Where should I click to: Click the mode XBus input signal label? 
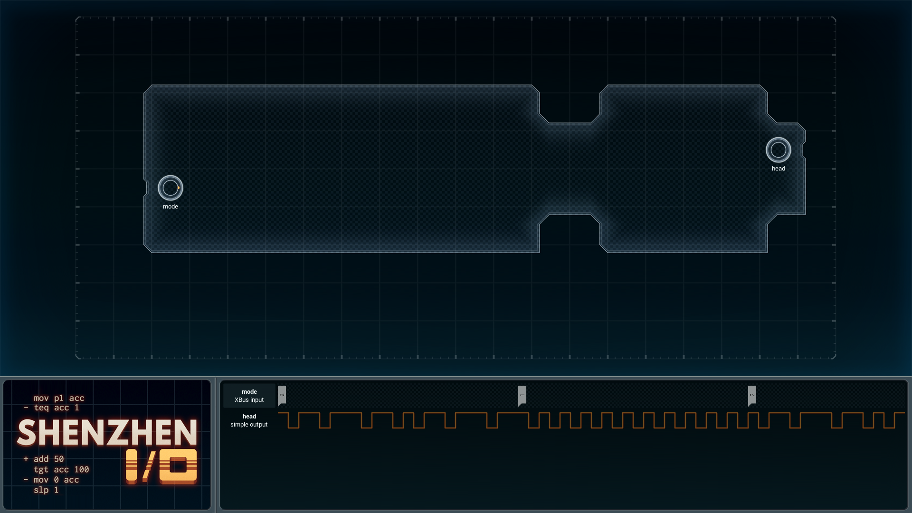coord(249,396)
